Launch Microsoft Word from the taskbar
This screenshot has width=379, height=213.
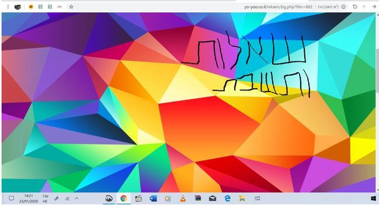tap(153, 198)
